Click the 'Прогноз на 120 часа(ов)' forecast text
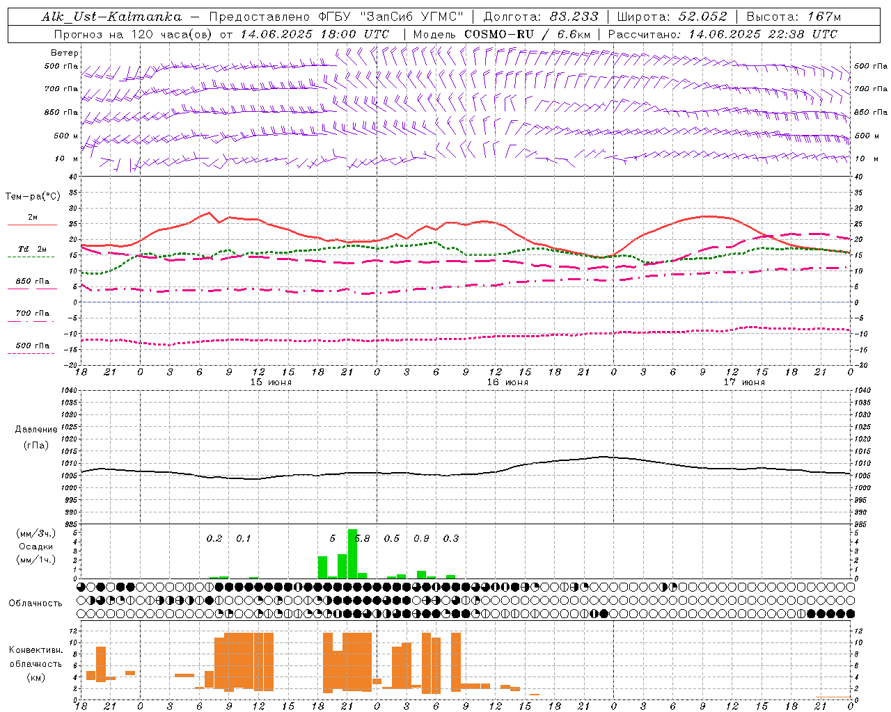The image size is (891, 712). (134, 34)
